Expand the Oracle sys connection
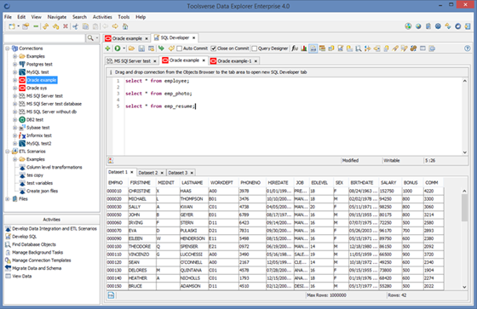 point(14,88)
